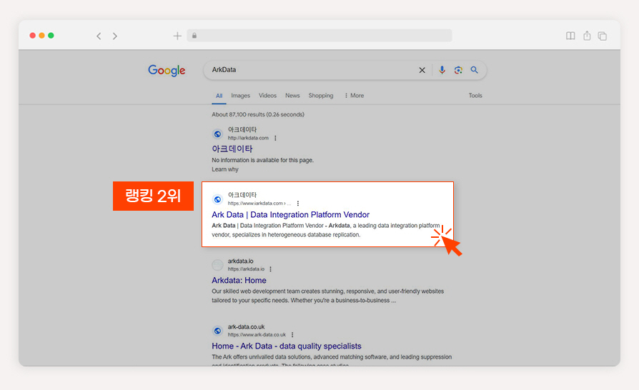Click the Google logo
Image resolution: width=639 pixels, height=390 pixels.
(x=167, y=71)
